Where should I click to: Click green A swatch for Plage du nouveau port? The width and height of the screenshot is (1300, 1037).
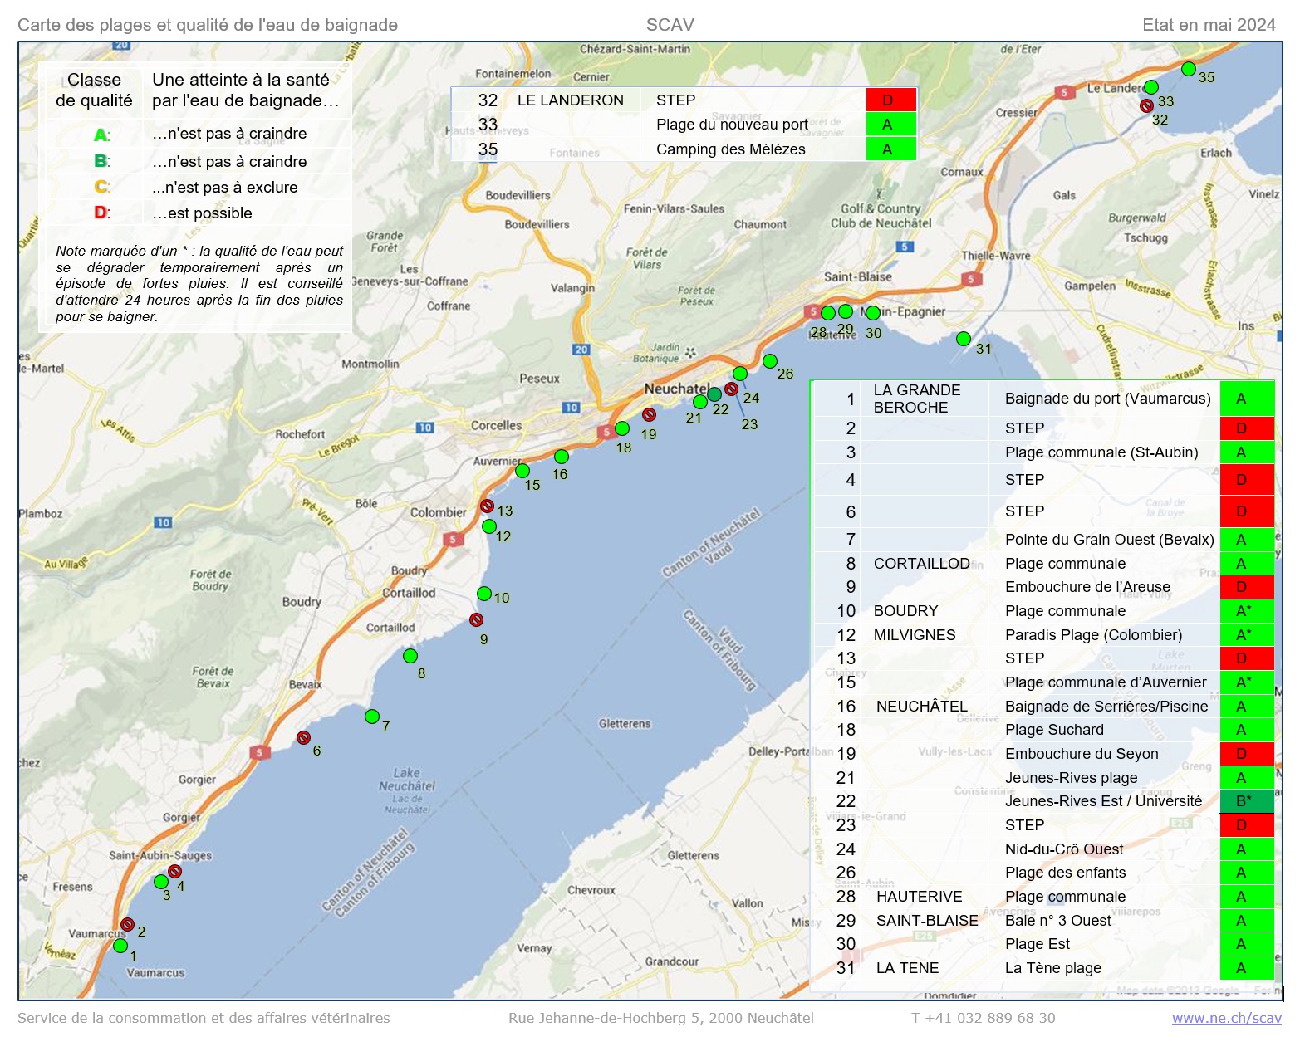tap(891, 125)
